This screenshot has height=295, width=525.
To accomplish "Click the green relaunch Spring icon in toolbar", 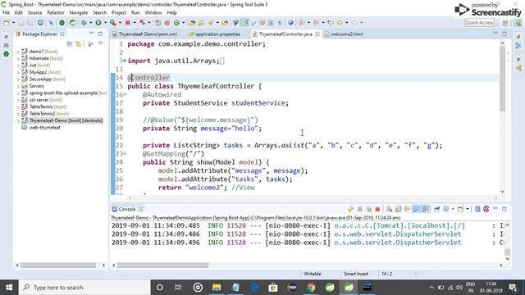I will click(x=73, y=23).
